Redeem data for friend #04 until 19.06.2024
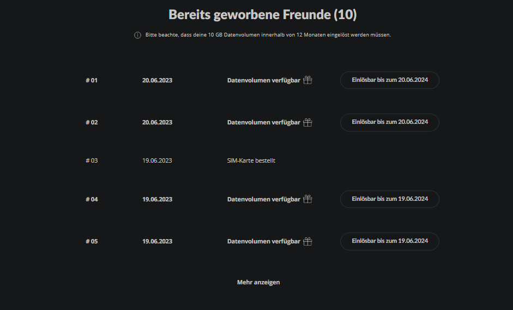Screen dimensions: 513x310 (389, 199)
